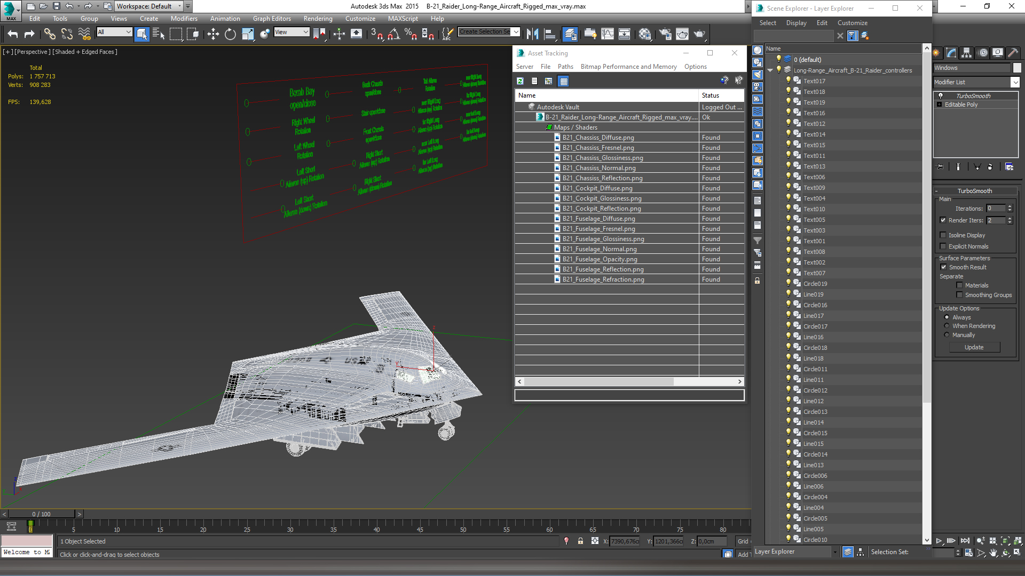
Task: Open Bitmap Performance and Memory menu
Action: pos(628,67)
